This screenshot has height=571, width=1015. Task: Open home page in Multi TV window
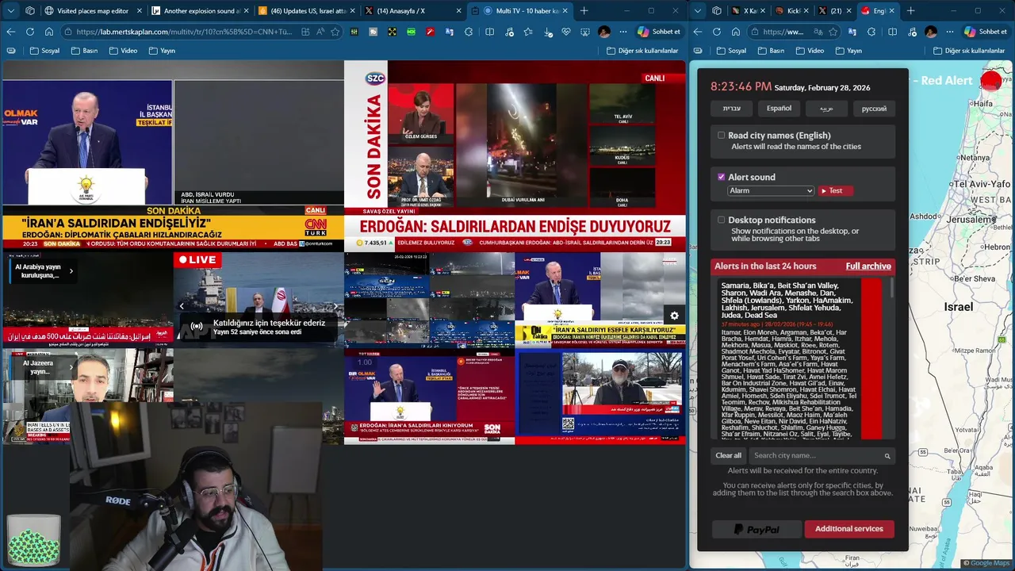tap(49, 32)
